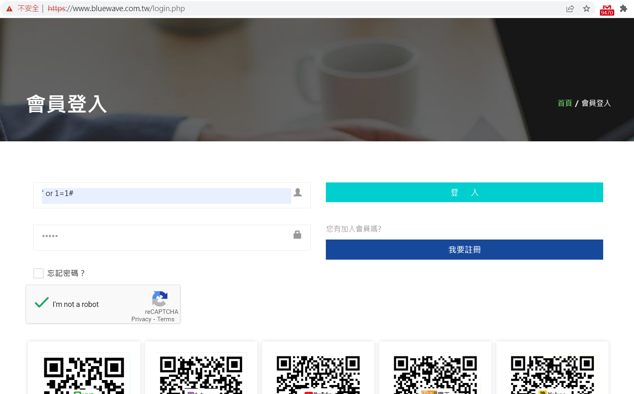Click the 忘記密碼？ label text

coord(66,273)
